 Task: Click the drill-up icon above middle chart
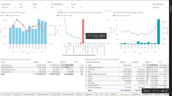(x=58, y=11)
